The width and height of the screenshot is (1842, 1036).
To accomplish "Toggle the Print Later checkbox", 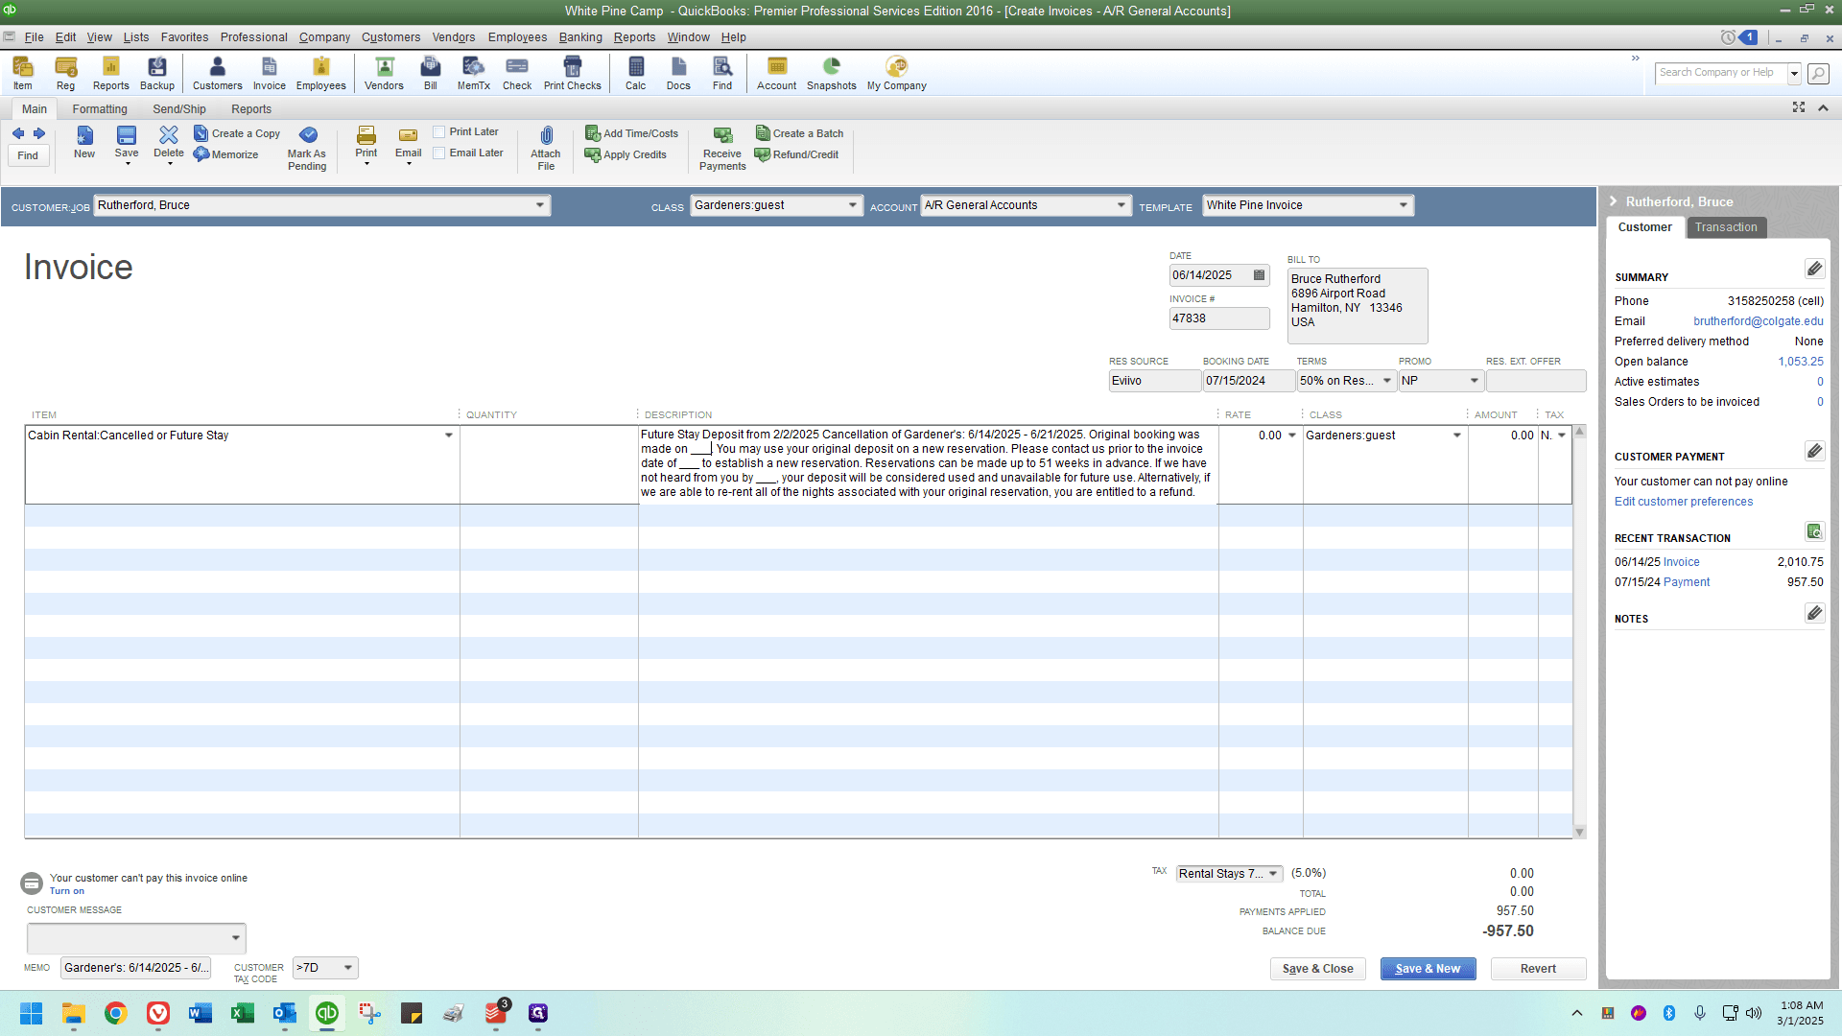I will point(439,132).
